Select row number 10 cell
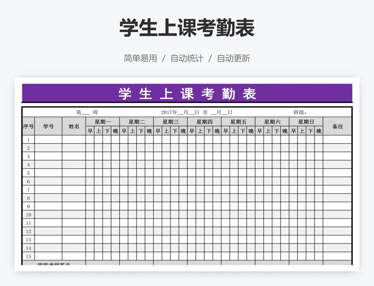Screen dimensions: 374x286 (x=29, y=215)
